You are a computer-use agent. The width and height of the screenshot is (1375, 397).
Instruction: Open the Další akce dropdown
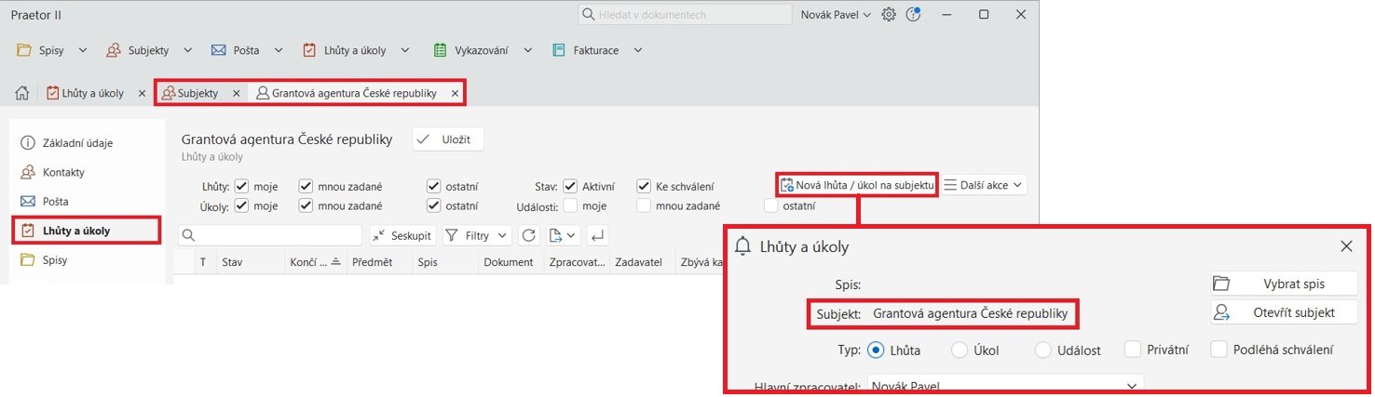[984, 185]
